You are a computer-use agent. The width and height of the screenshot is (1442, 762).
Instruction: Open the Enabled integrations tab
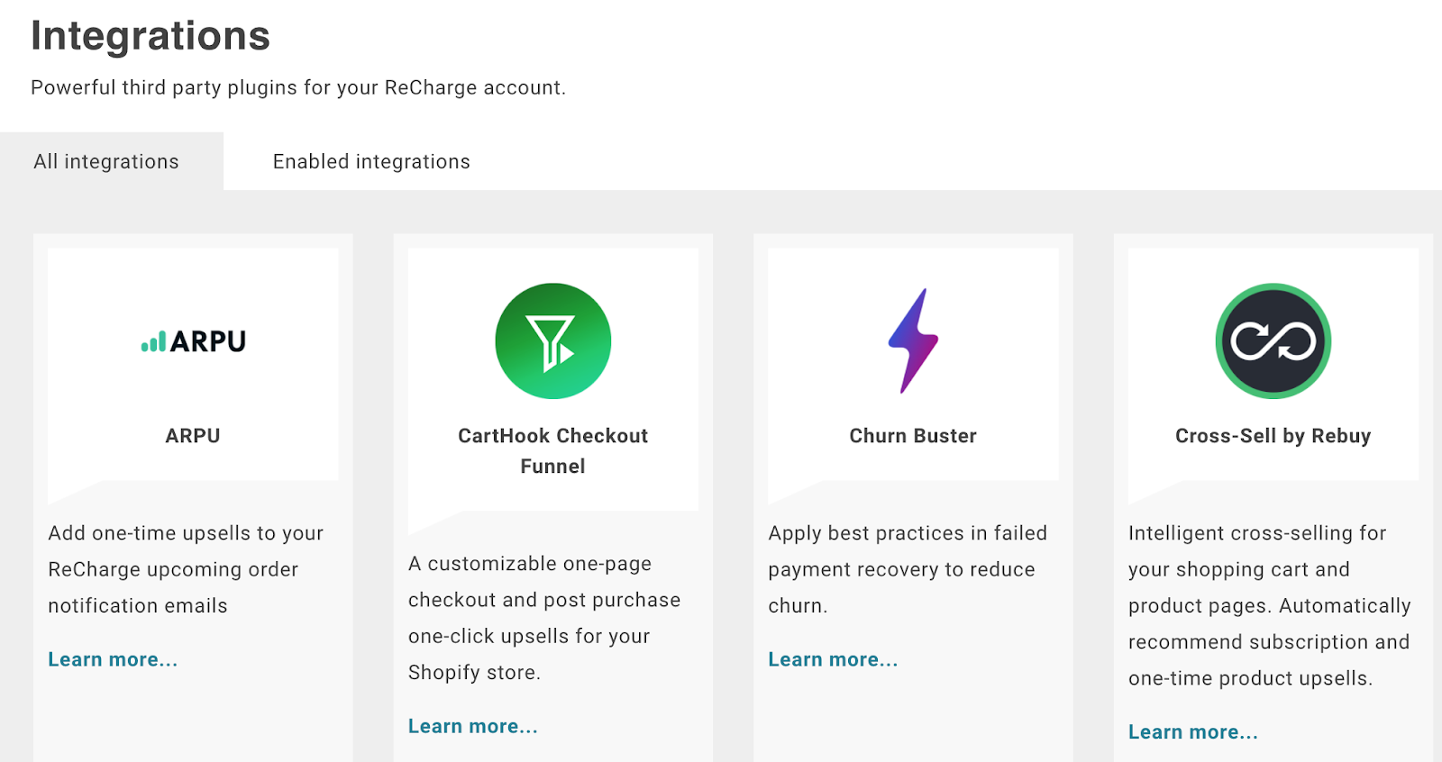click(371, 161)
